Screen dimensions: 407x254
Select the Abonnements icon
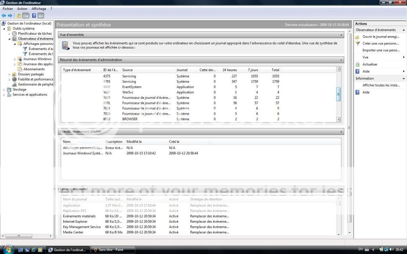tap(20, 69)
